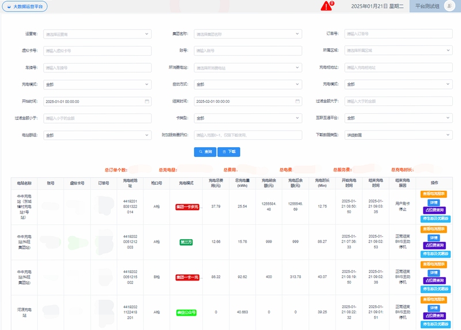Click the 电站名称 column header

point(24,183)
